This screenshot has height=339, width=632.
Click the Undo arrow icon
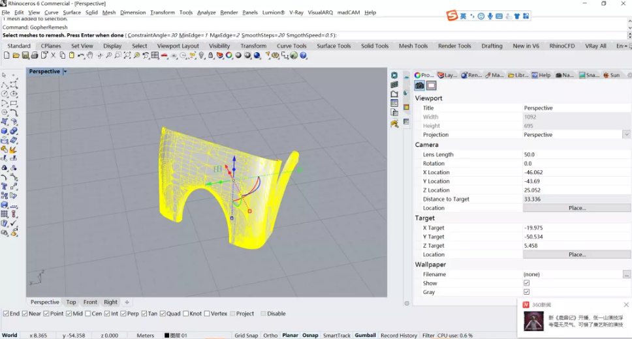click(x=81, y=55)
